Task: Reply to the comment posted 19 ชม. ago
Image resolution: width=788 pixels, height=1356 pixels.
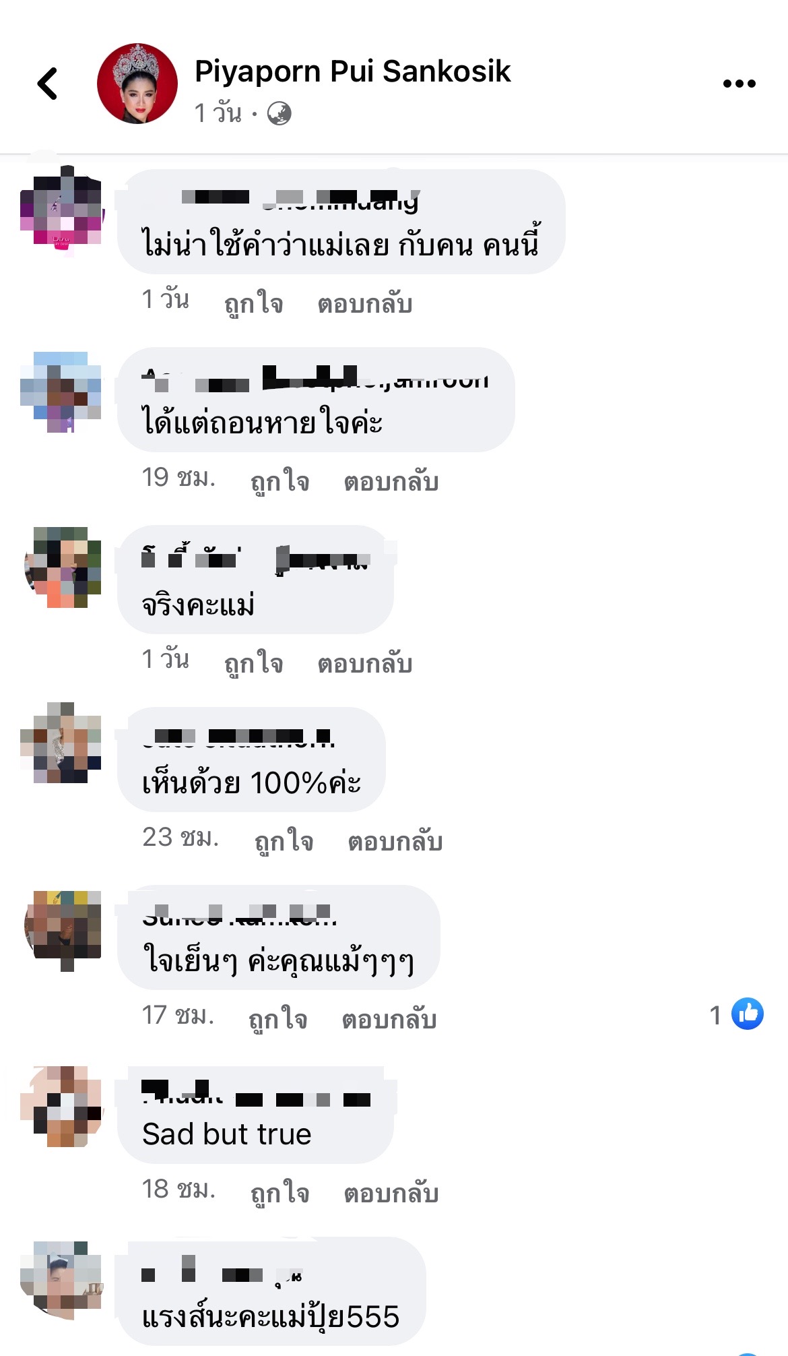Action: click(x=391, y=481)
